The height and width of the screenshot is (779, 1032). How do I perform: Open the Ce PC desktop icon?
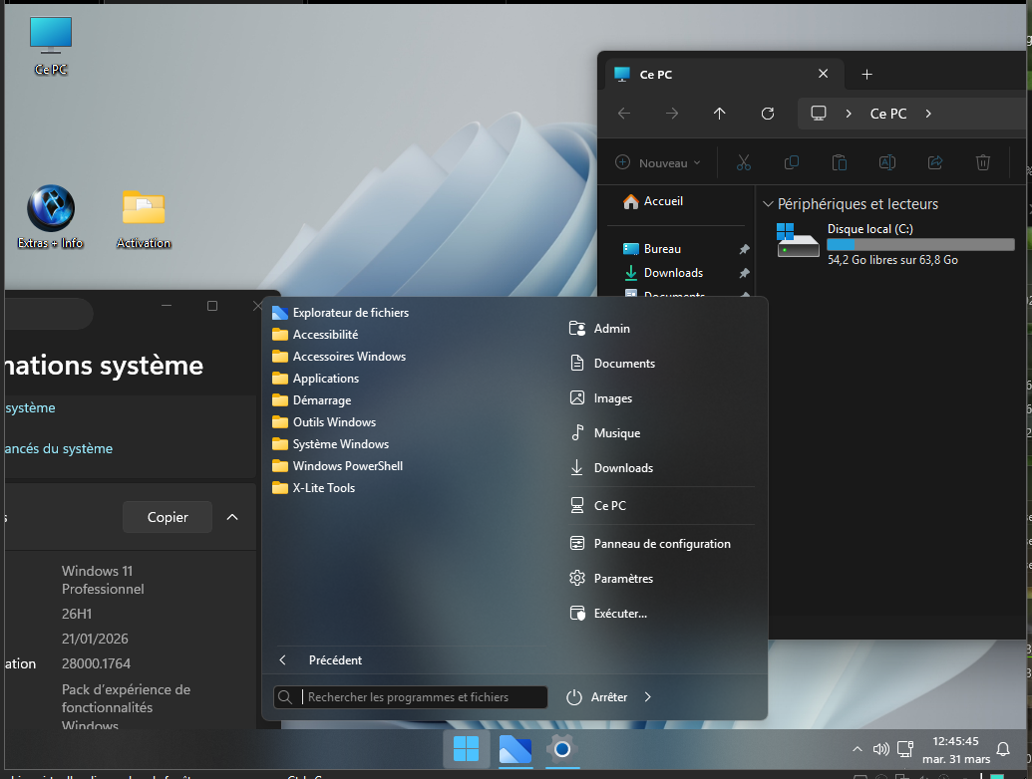pos(51,46)
